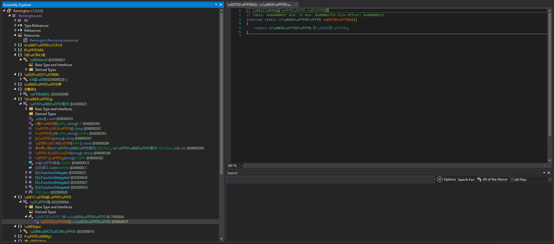Expand the PE tree node
This screenshot has height=244, width=554.
click(15, 20)
